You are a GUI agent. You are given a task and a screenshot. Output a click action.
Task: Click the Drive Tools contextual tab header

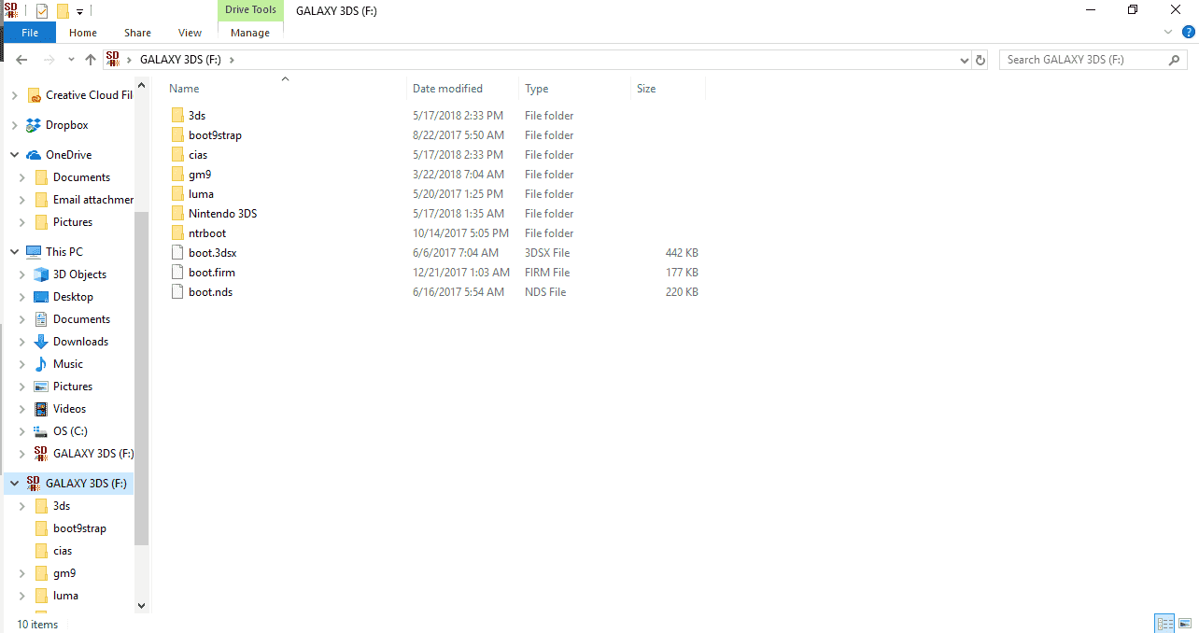(x=250, y=10)
